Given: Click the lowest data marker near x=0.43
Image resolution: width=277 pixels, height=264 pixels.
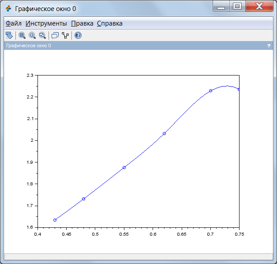Looking at the screenshot, I should click(55, 220).
